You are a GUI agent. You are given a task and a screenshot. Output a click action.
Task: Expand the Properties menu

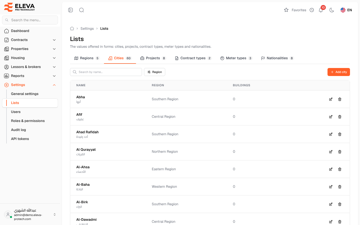click(30, 49)
